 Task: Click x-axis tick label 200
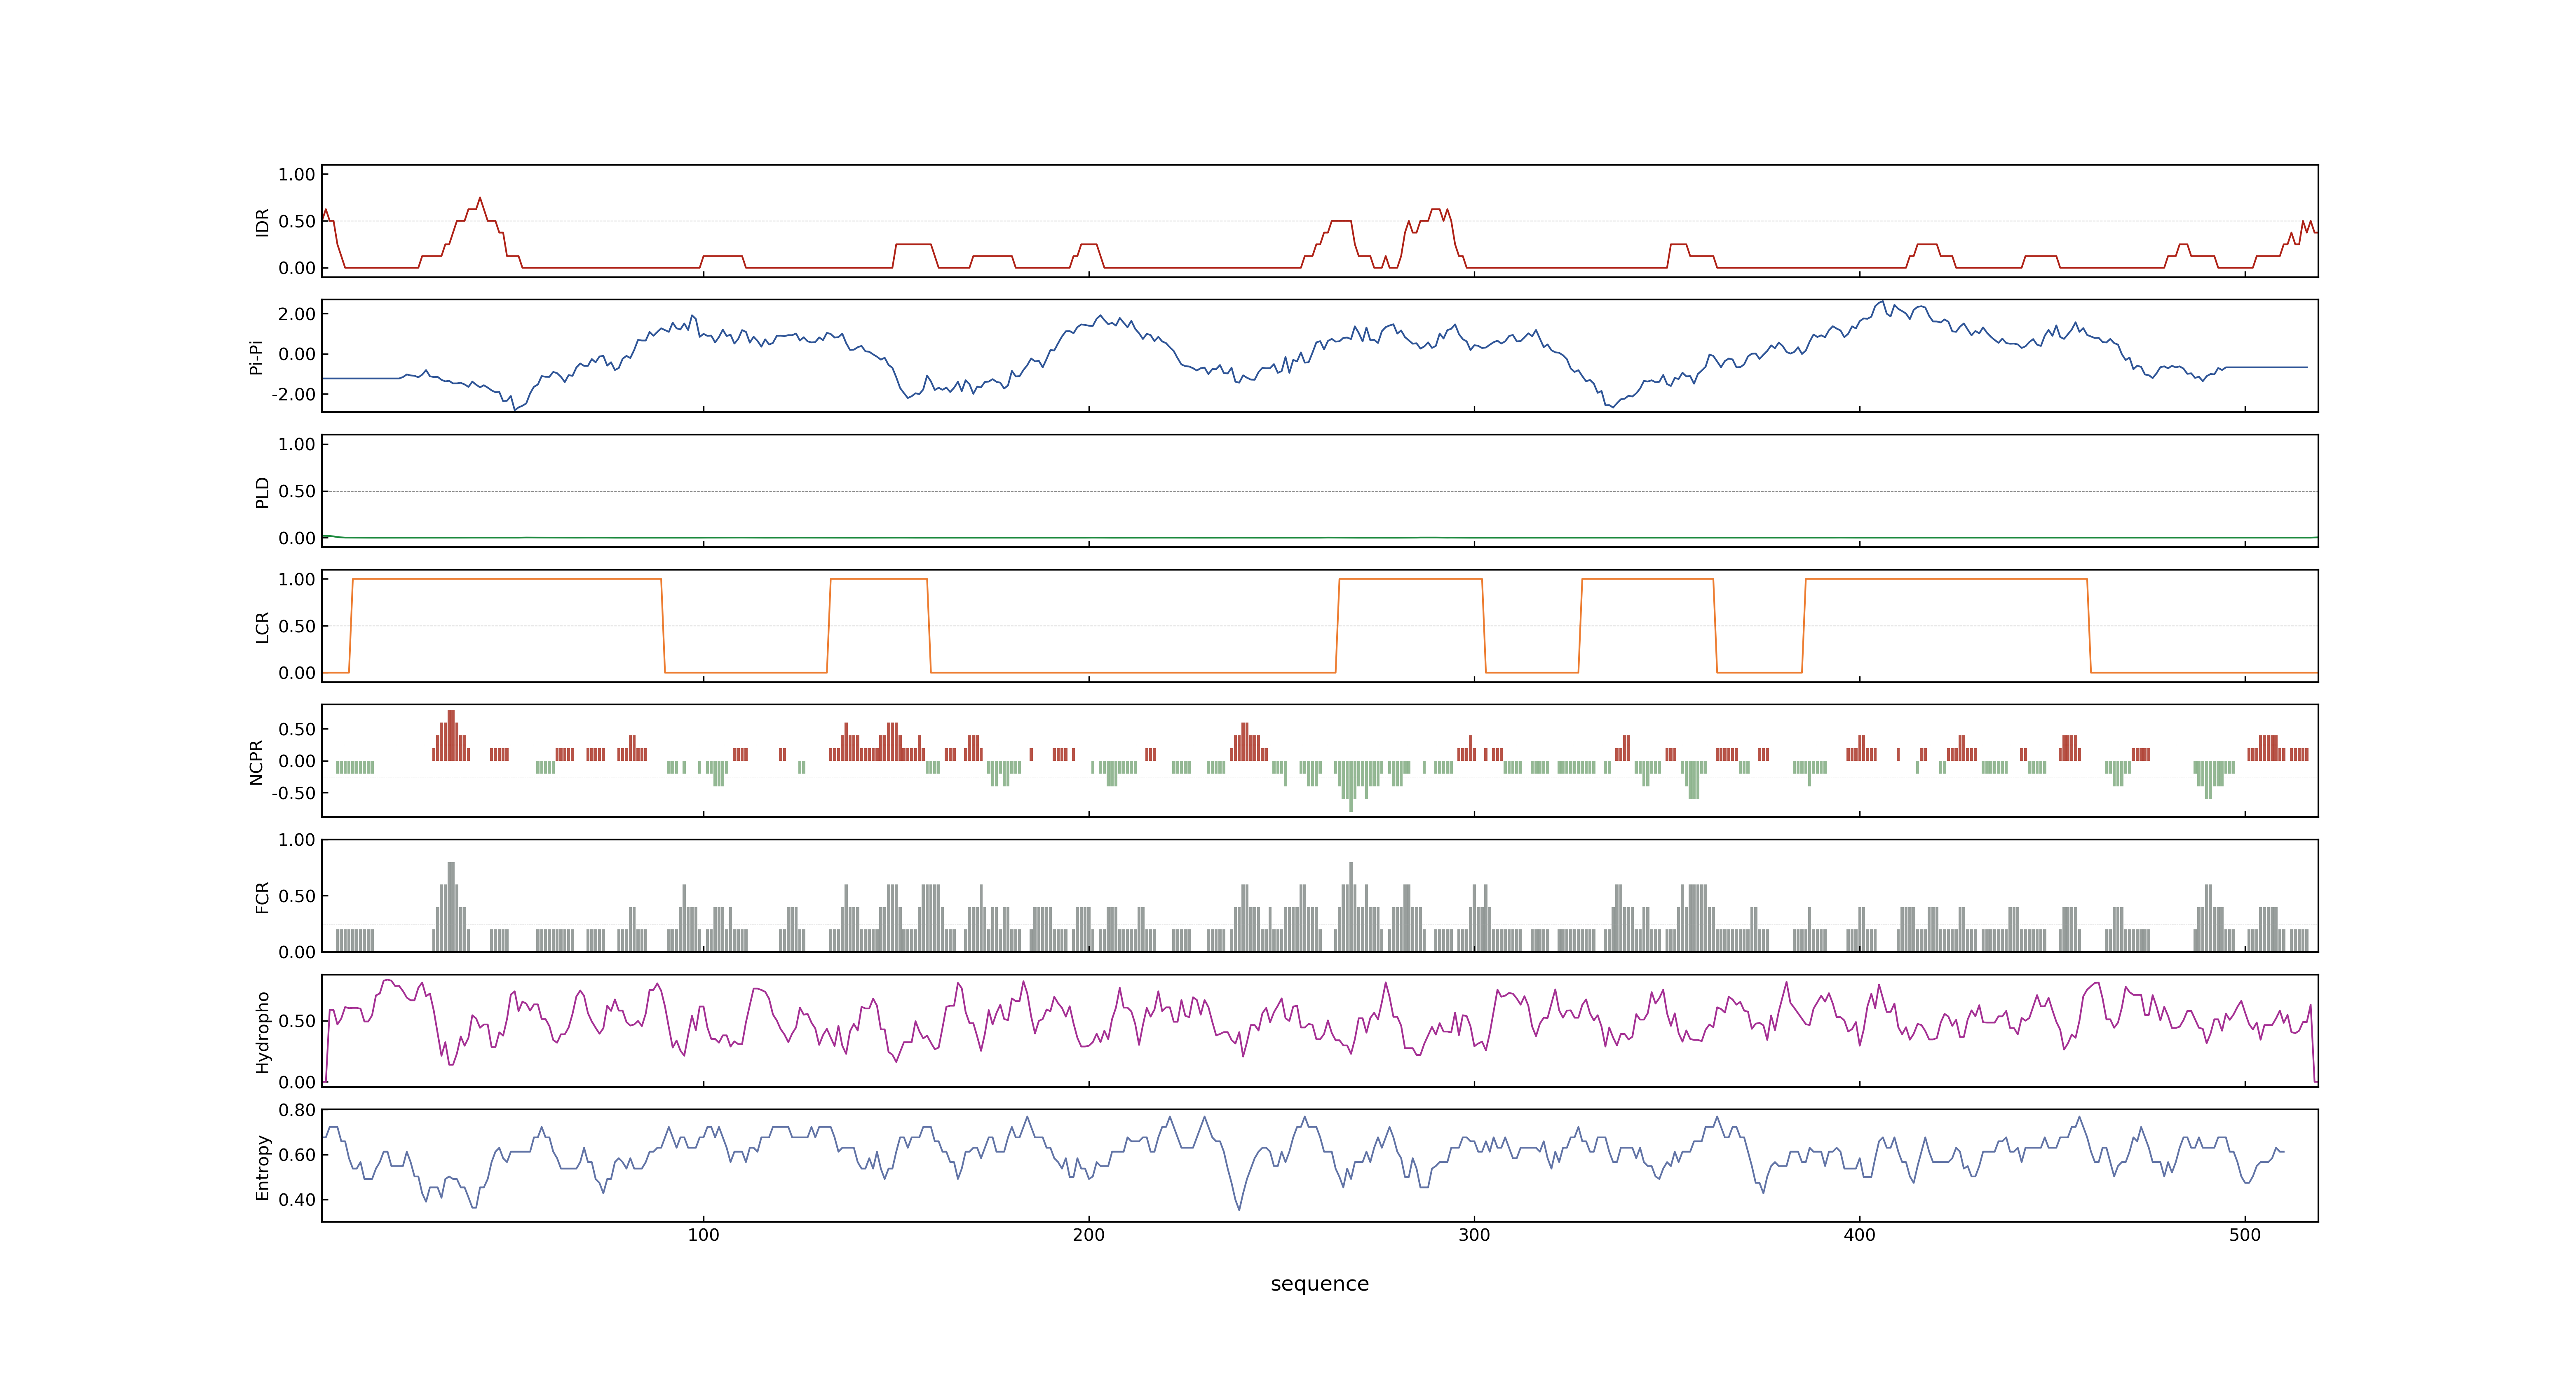coord(1088,1235)
